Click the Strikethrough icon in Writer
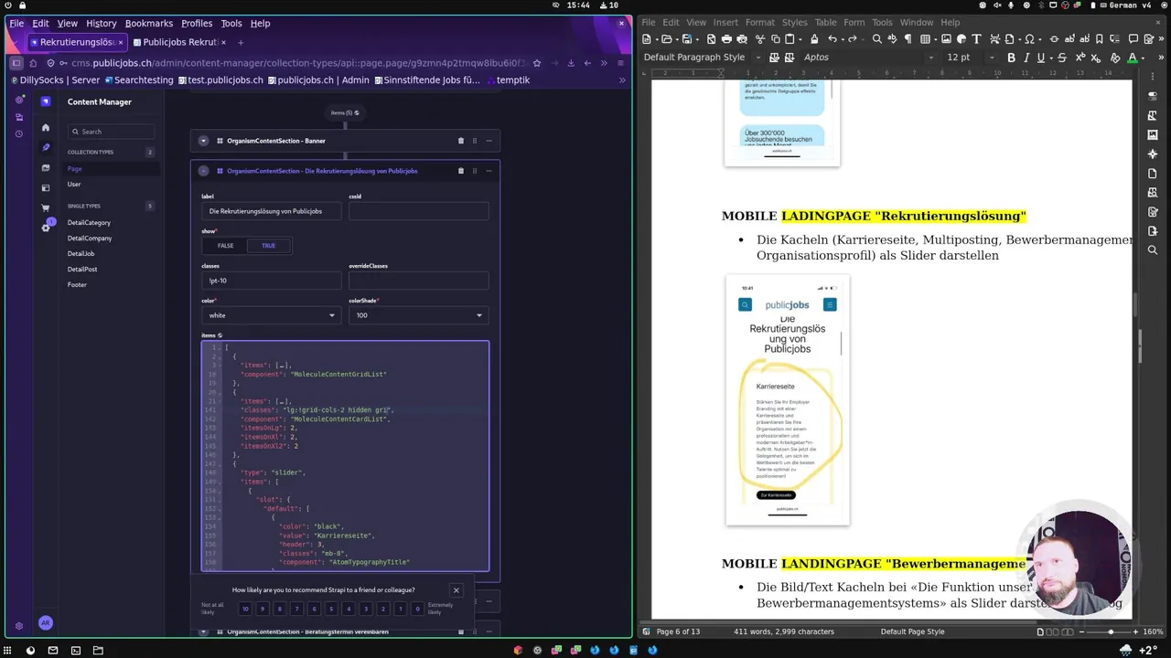 pyautogui.click(x=1062, y=58)
